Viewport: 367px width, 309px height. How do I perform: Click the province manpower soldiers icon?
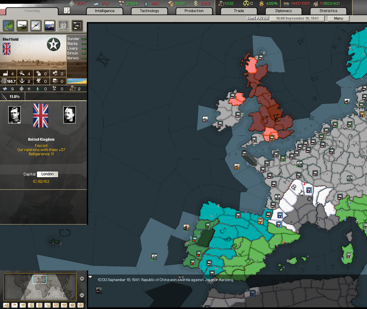pos(73,88)
